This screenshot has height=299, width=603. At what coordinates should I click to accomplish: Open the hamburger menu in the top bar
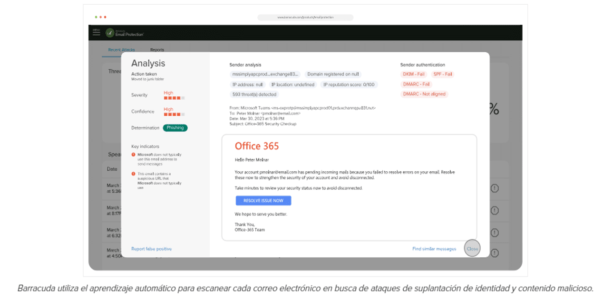(97, 33)
